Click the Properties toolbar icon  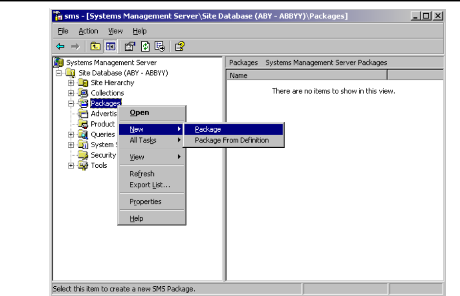tap(130, 46)
